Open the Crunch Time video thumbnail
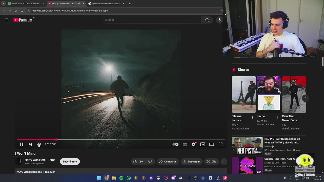324x182 pixels. (x=247, y=165)
